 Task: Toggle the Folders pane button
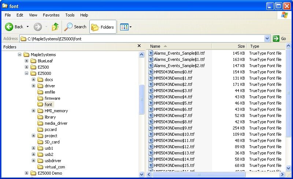pyautogui.click(x=103, y=27)
